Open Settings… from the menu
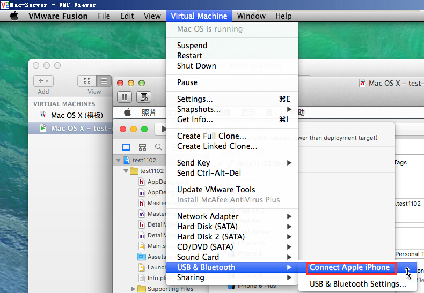 pos(232,99)
